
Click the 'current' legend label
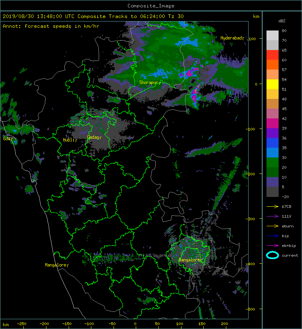(290, 256)
